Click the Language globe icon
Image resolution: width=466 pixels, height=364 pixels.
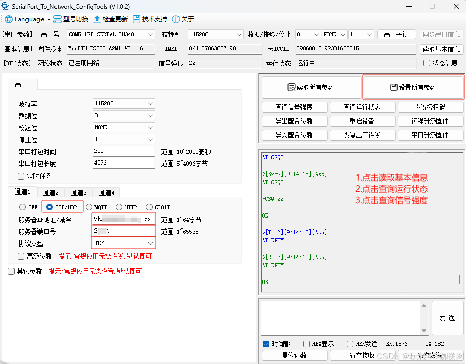[x=9, y=19]
